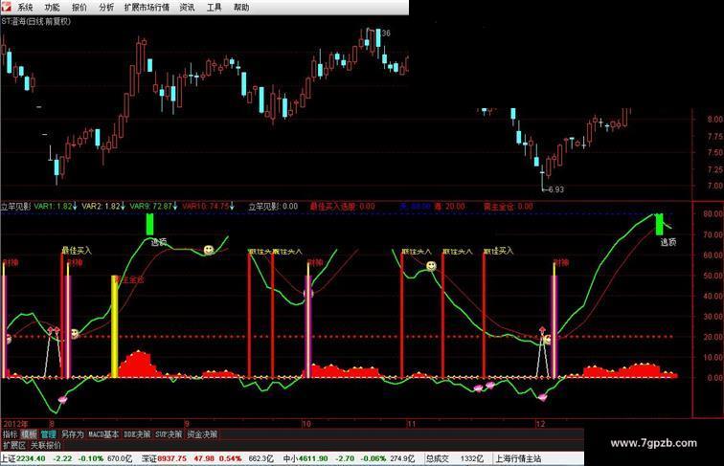Click 2012年 year label on axis
Screen dimensions: 724x466
coord(15,424)
